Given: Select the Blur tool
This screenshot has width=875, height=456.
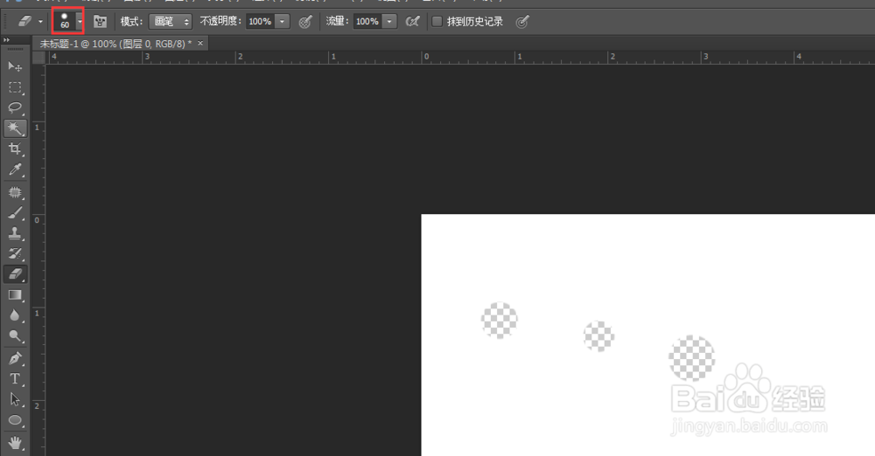Looking at the screenshot, I should 15,315.
